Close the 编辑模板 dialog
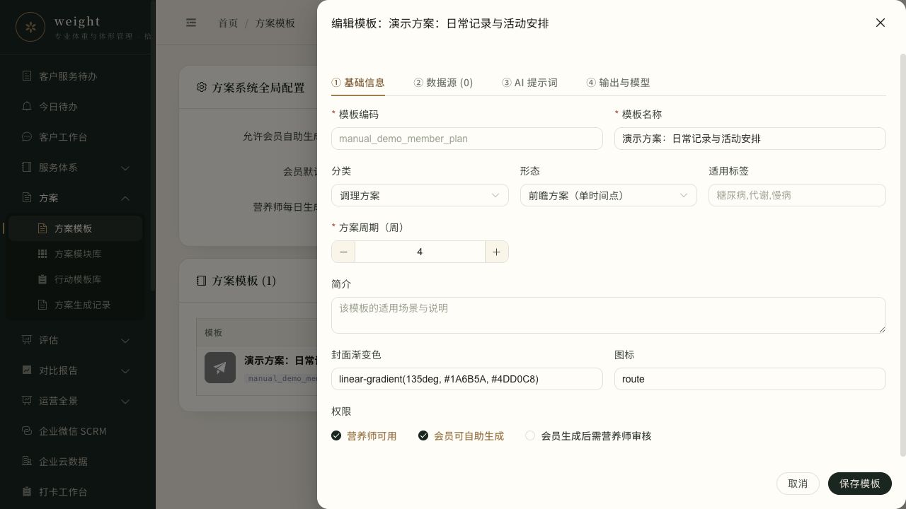The height and width of the screenshot is (509, 906). (881, 23)
